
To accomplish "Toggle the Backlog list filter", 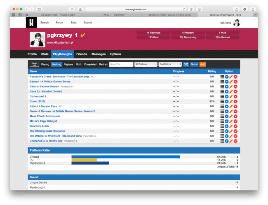I will coord(56,64).
